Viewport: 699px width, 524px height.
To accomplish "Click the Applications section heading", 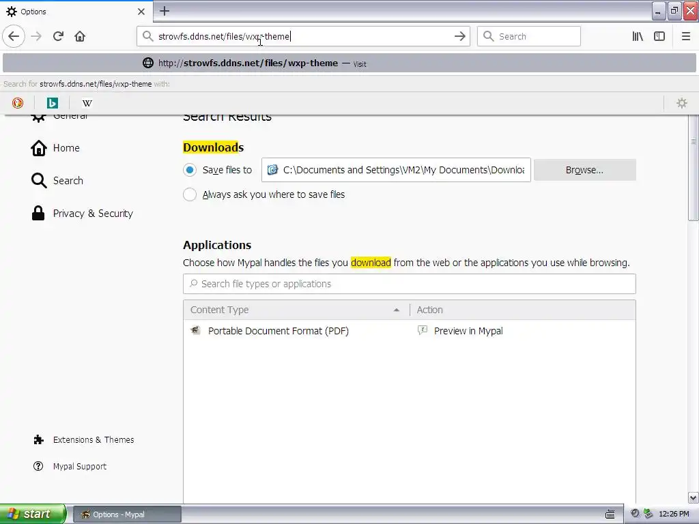I will coord(217,245).
